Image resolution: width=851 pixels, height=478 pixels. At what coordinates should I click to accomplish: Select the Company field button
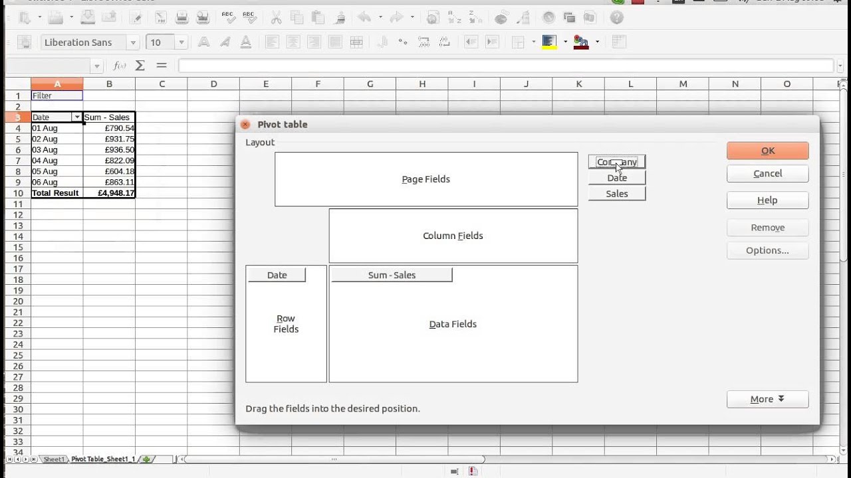(x=616, y=162)
